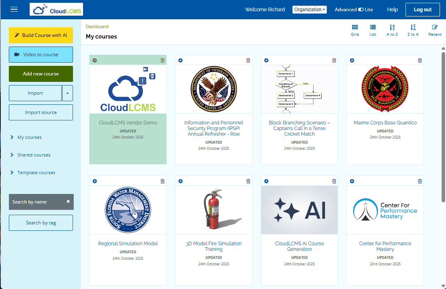Open the hamburger navigation menu
446x289 pixels.
[14, 9]
